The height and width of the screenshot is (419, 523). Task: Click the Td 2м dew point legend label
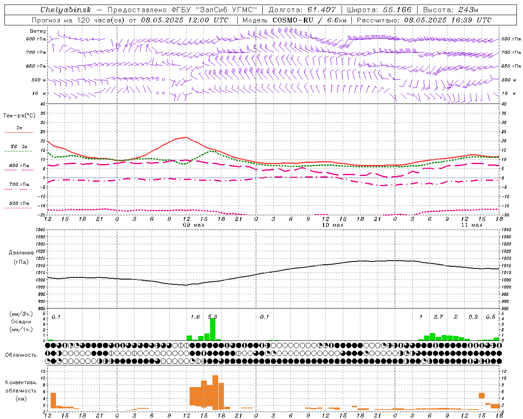pos(19,146)
